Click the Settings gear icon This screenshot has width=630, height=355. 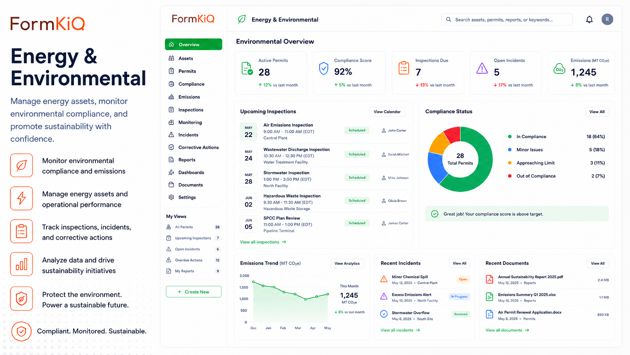(171, 197)
